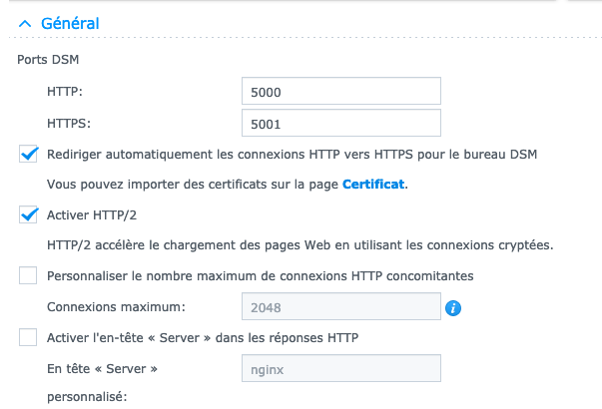This screenshot has height=409, width=602.
Task: Click the 'Connexions maximum:' field label
Action: (116, 307)
